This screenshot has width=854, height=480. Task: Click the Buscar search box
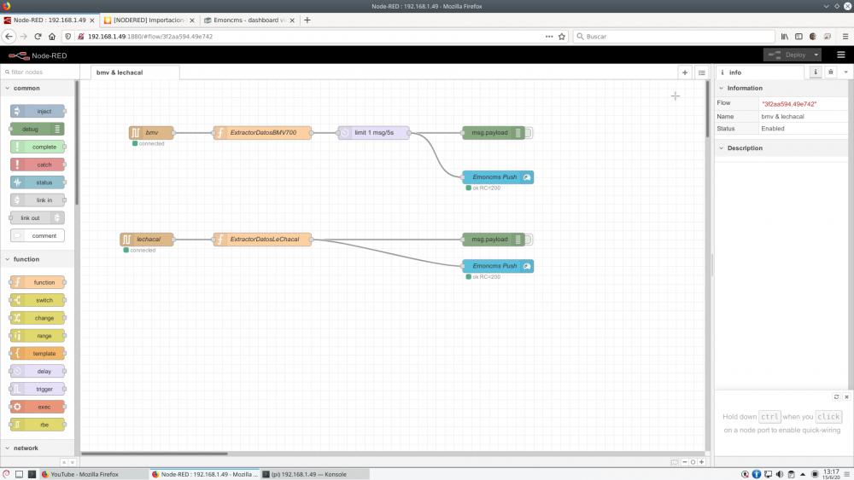click(674, 37)
